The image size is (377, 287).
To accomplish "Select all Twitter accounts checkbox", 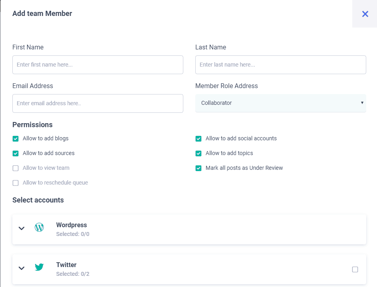I will (355, 269).
